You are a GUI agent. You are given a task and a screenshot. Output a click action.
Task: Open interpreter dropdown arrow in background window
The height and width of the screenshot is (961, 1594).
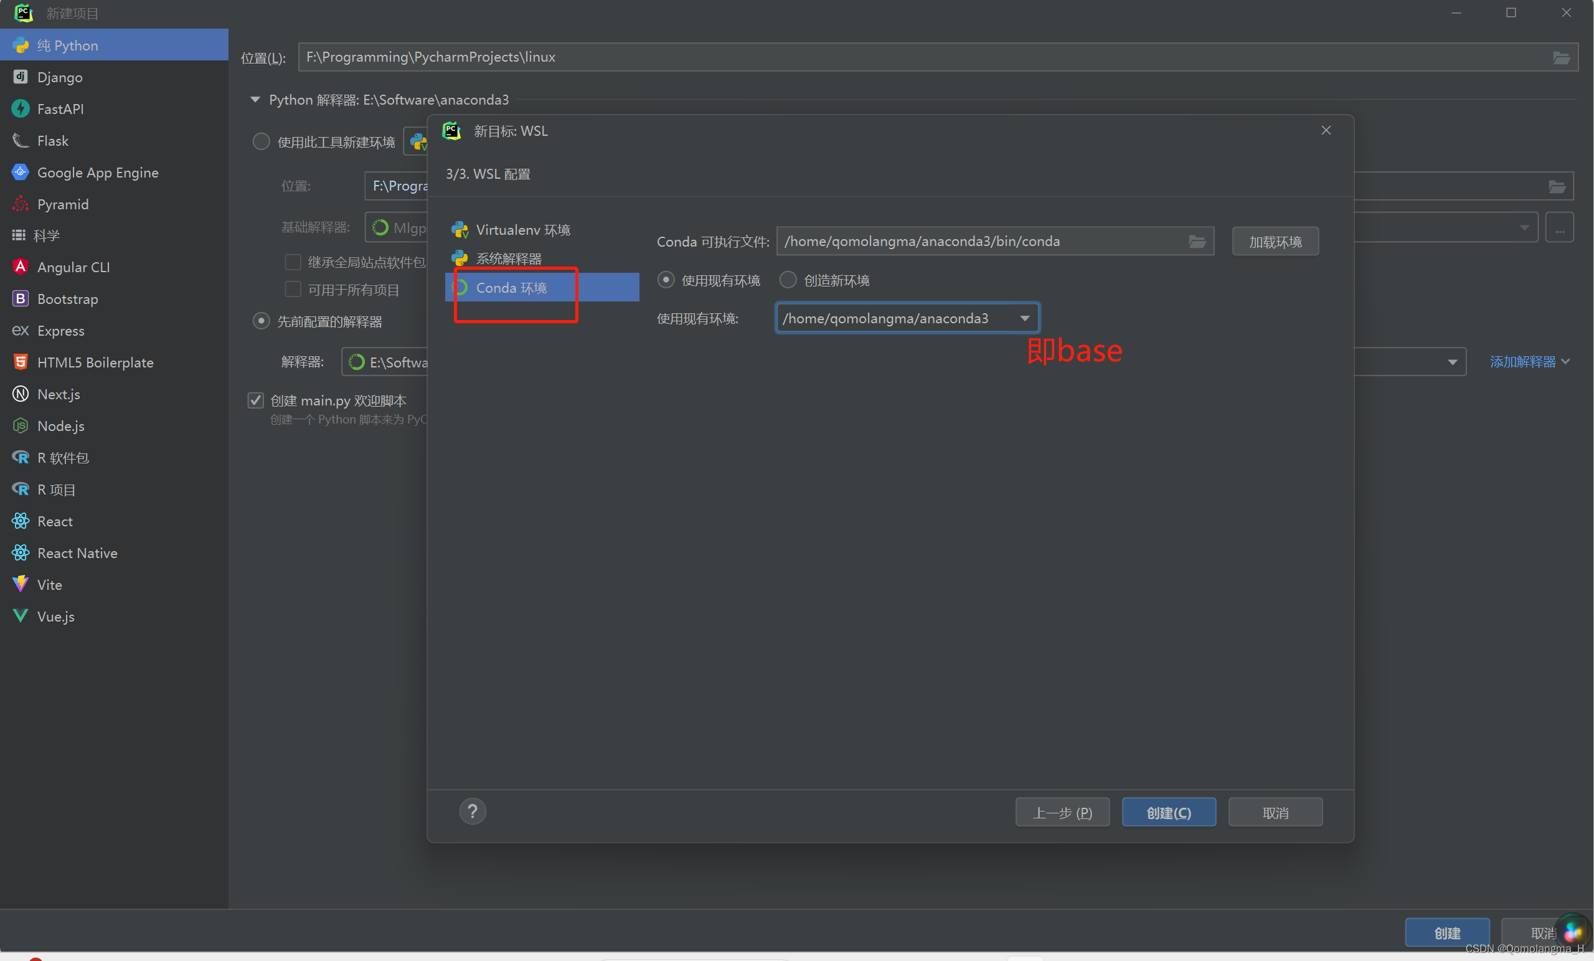[x=1452, y=362]
